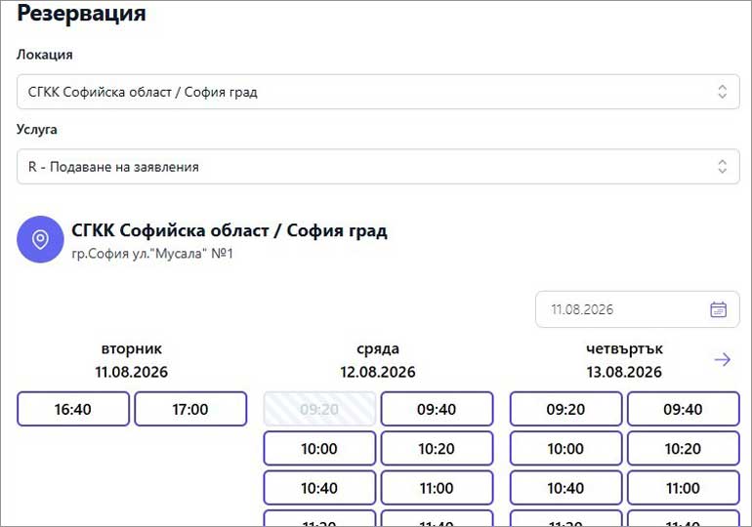Click the disabled 09:20 Wednesday slot

pos(319,409)
